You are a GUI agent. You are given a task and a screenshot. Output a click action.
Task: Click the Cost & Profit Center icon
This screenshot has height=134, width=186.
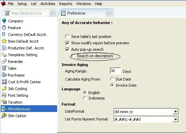pos(4,82)
